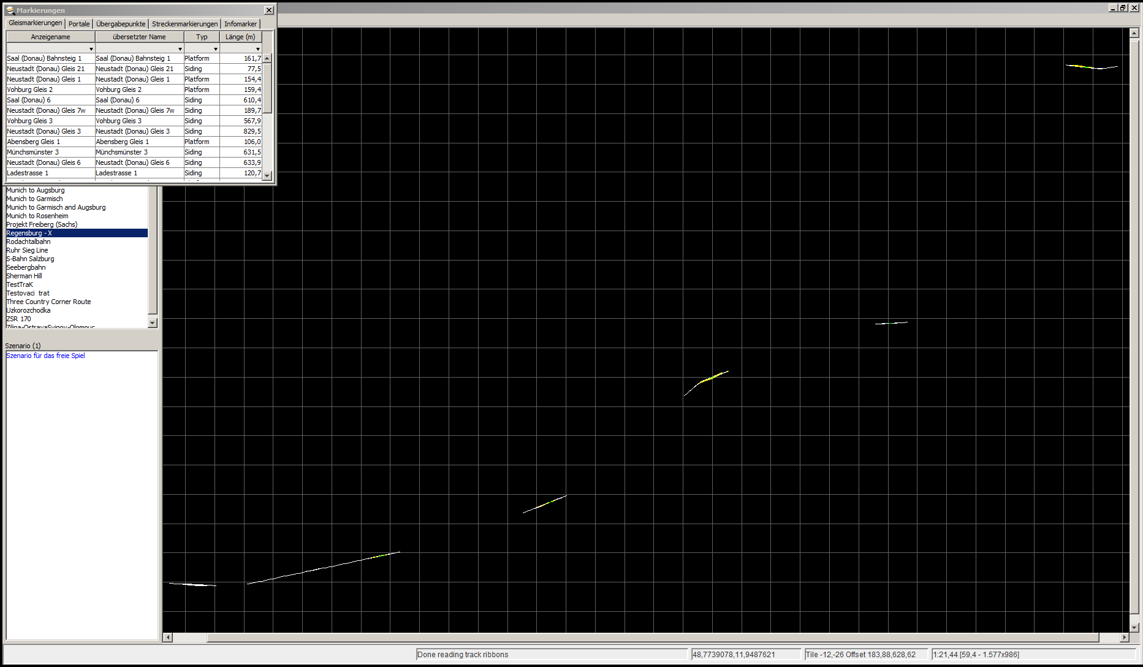Select row Neustadt (Donau) Gleis 7w
Image resolution: width=1143 pixels, height=667 pixels.
(134, 110)
